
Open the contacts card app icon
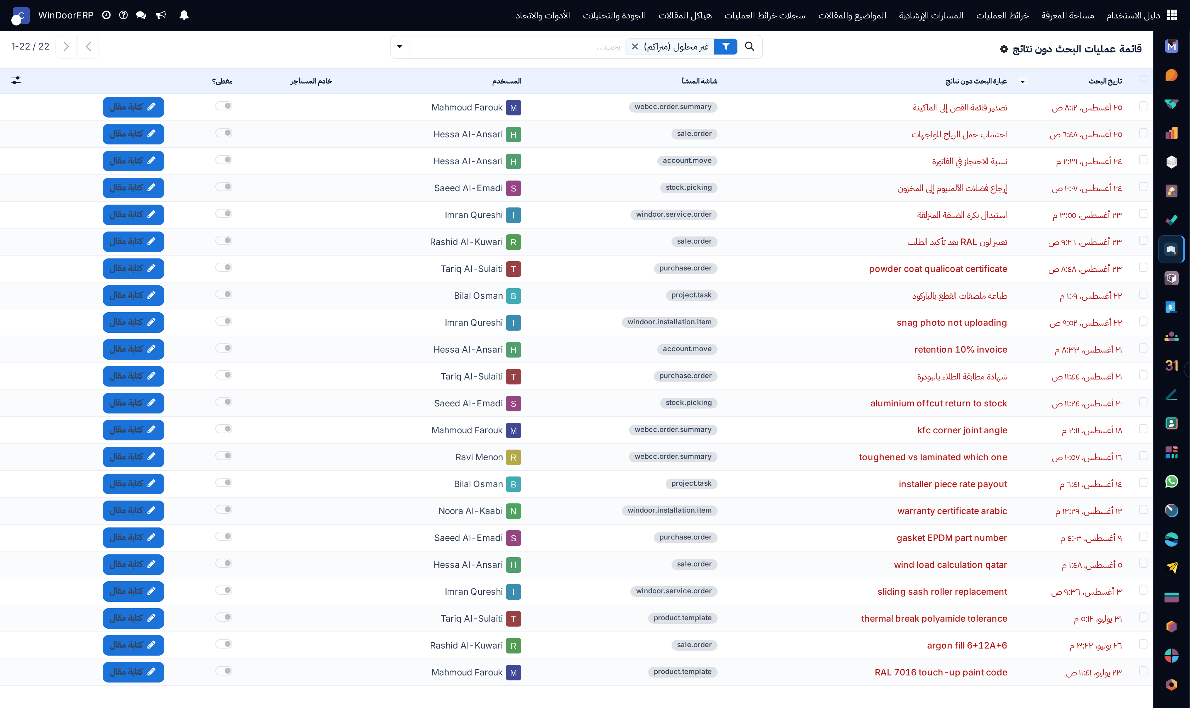[x=1171, y=424]
